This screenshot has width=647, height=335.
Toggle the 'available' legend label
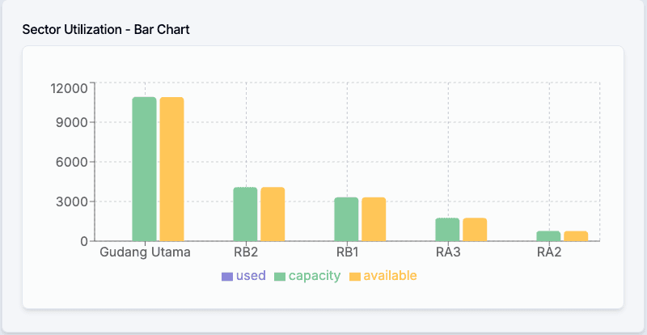pos(390,276)
